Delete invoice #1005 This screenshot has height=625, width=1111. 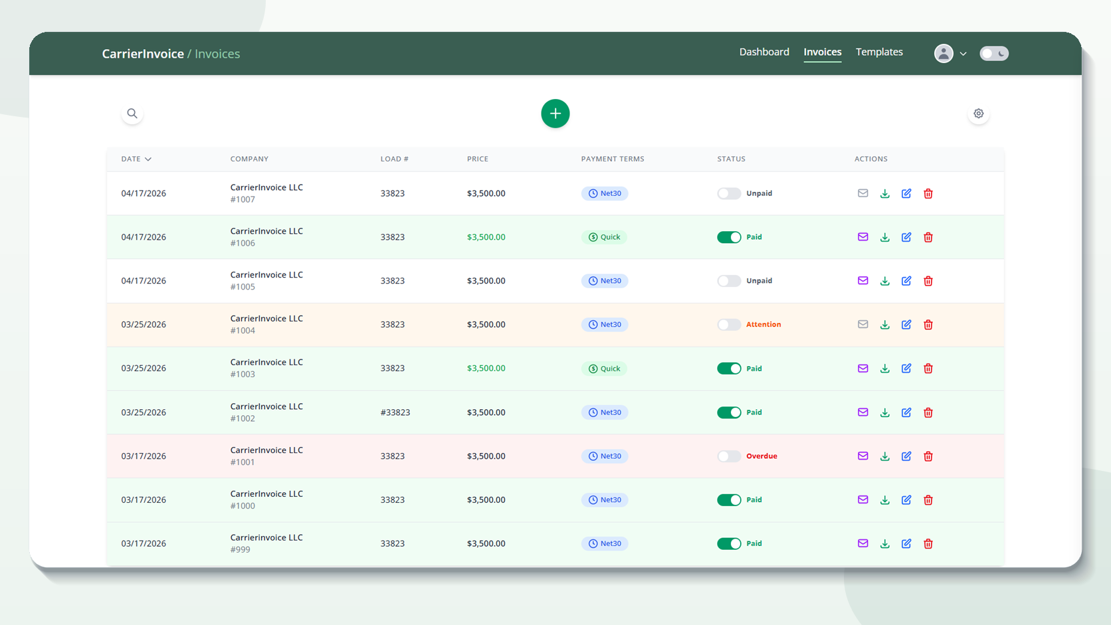(928, 281)
